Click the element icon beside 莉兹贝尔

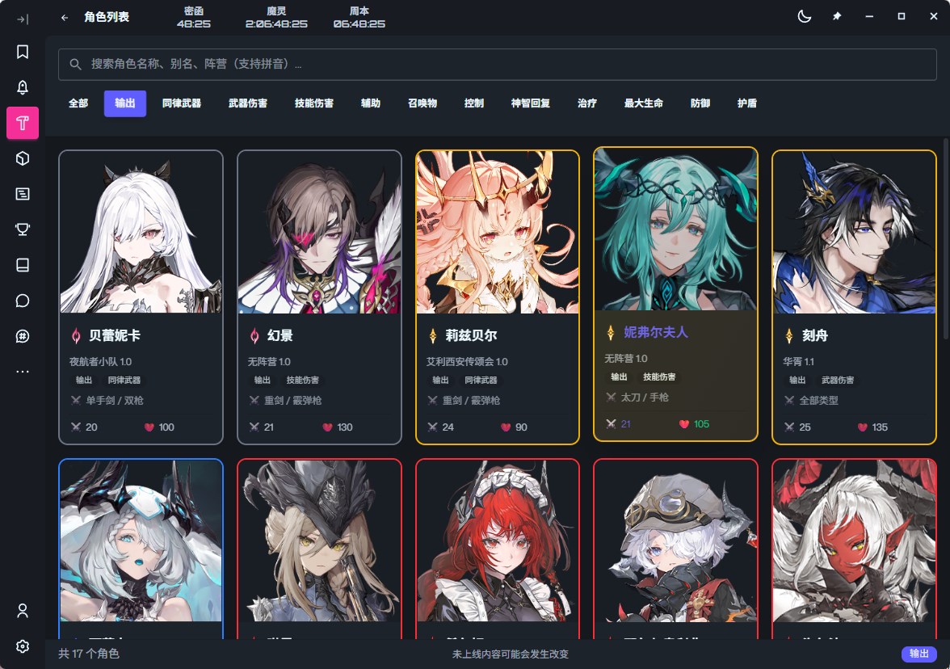tap(433, 335)
